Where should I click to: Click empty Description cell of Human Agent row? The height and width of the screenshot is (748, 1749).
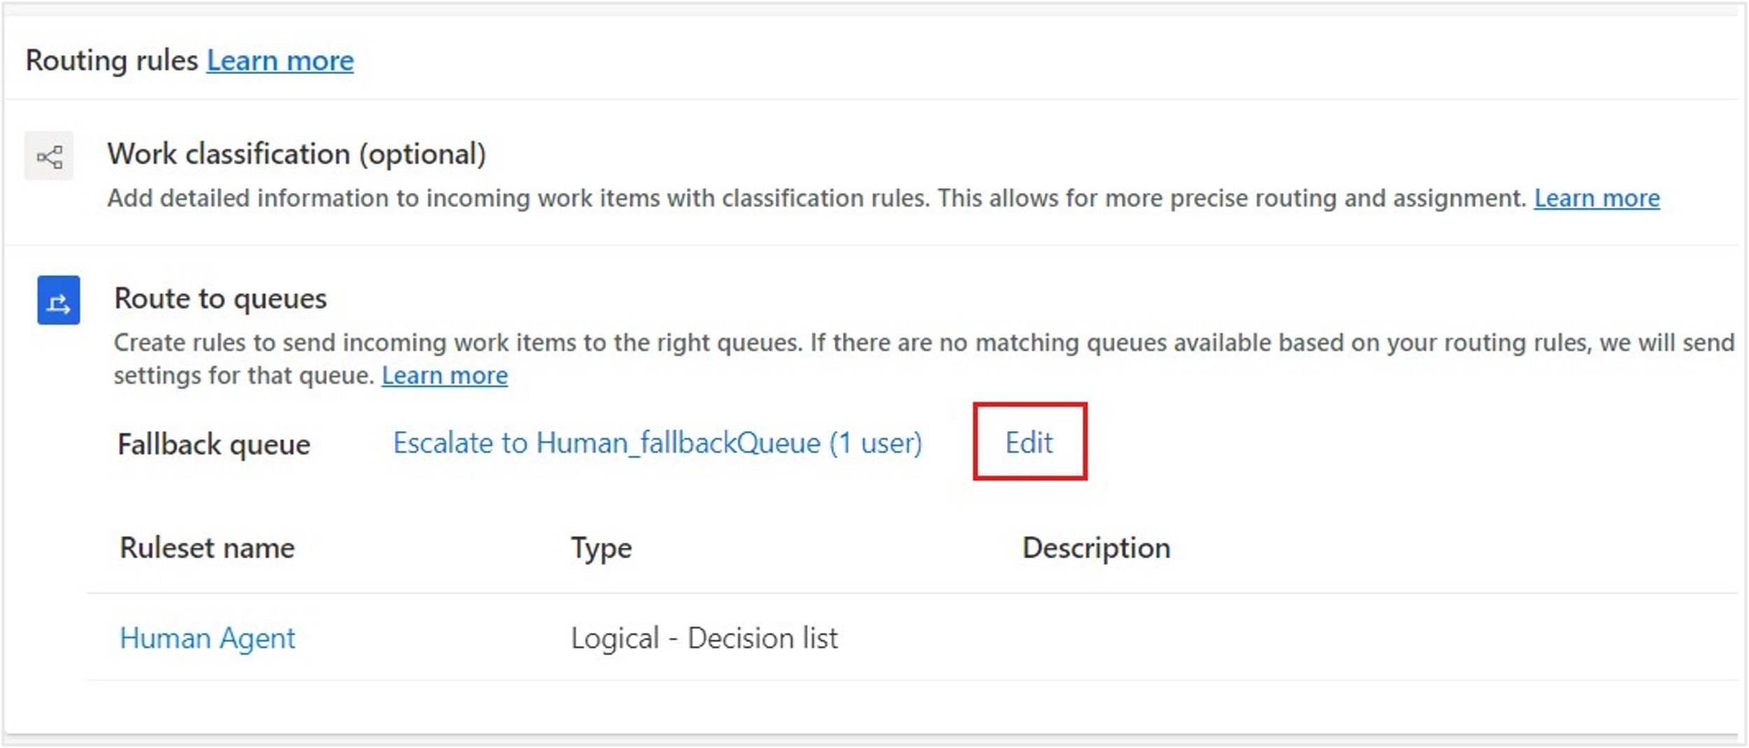point(1378,638)
